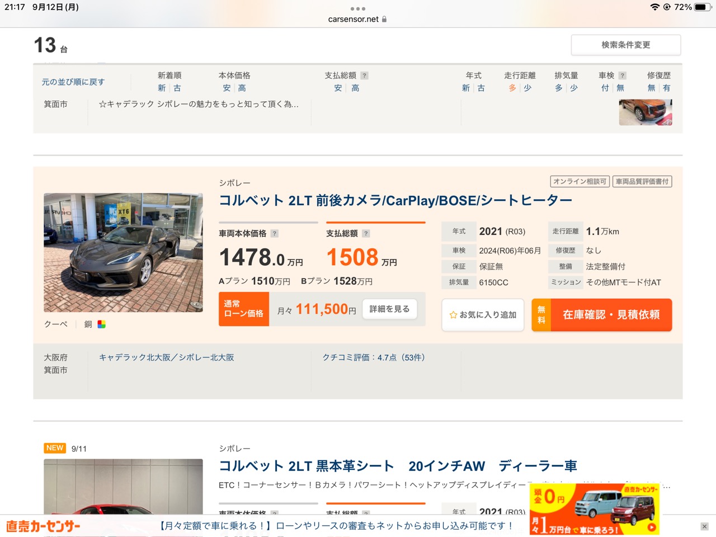Image resolution: width=716 pixels, height=537 pixels.
Task: Click the 車両品質評価書付 tag
Action: (x=642, y=181)
